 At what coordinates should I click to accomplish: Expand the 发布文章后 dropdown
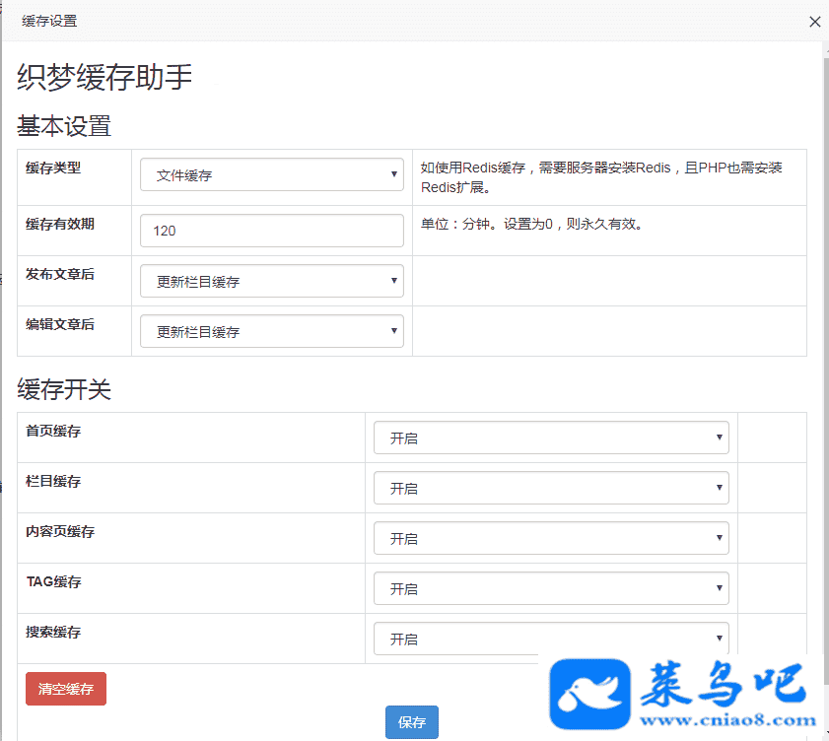272,281
